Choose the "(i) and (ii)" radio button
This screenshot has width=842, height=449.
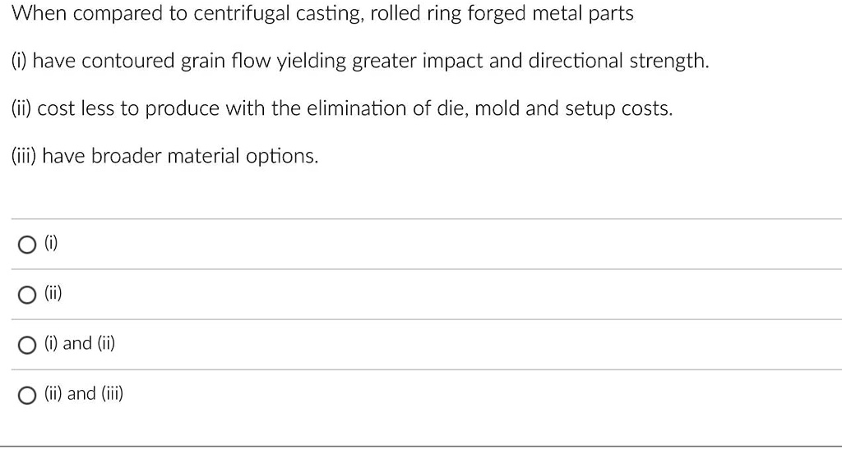tap(25, 346)
